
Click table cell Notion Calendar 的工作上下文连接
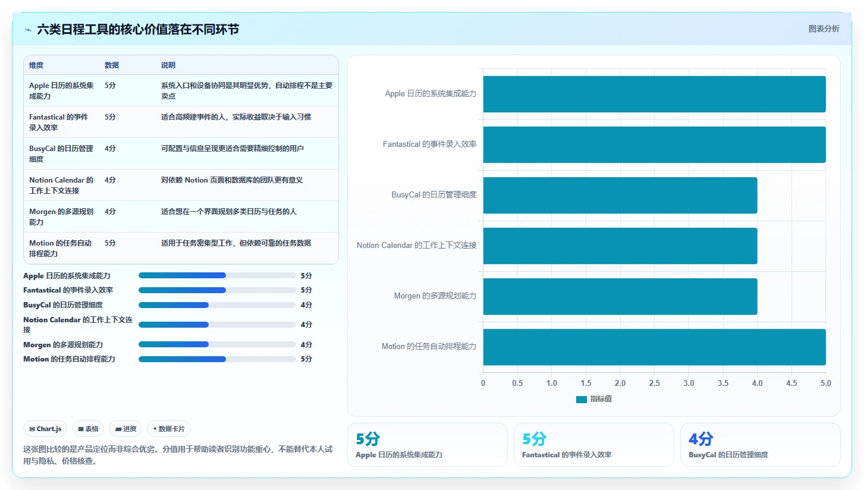pos(61,185)
